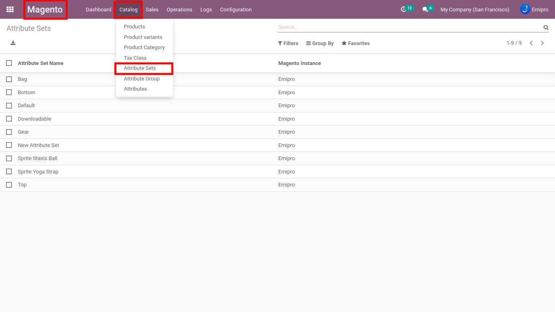The width and height of the screenshot is (555, 312).
Task: Sort by Magento Instance column header
Action: pyautogui.click(x=299, y=63)
